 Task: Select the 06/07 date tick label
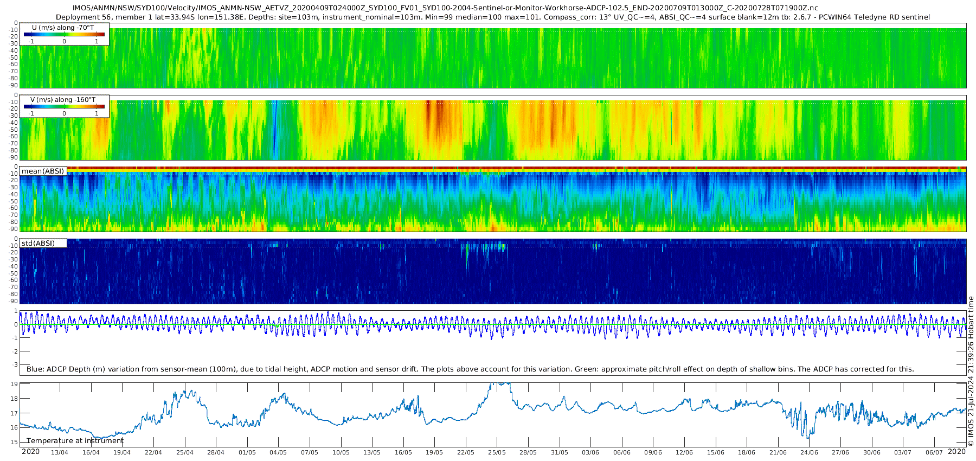coord(934,452)
